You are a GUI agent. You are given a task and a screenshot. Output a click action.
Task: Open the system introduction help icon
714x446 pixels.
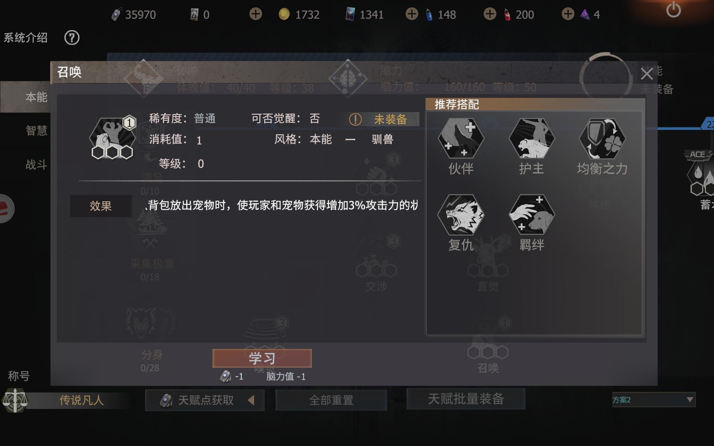point(72,38)
